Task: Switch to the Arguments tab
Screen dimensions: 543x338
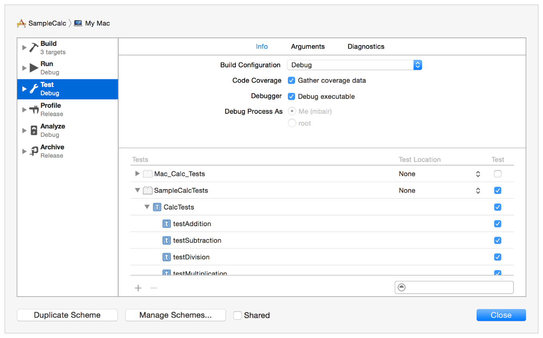Action: 307,47
